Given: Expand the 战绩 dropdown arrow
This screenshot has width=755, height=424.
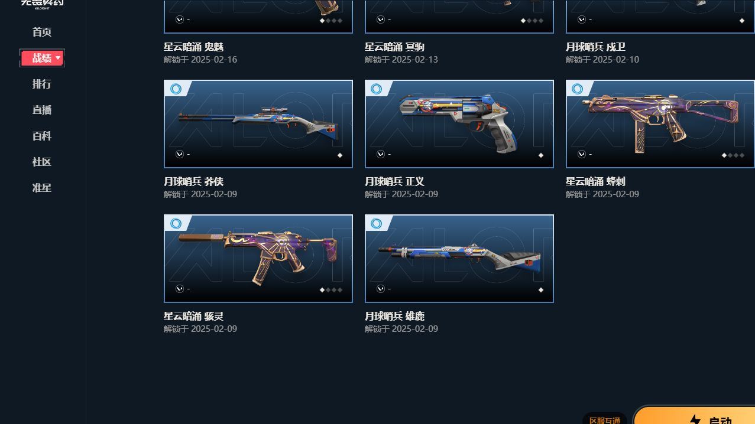Looking at the screenshot, I should [x=58, y=58].
